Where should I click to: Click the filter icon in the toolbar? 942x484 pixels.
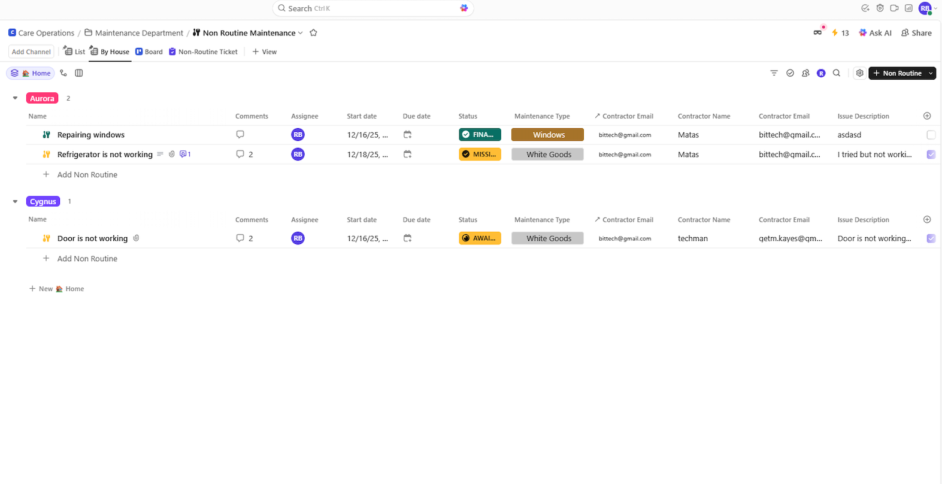[774, 73]
